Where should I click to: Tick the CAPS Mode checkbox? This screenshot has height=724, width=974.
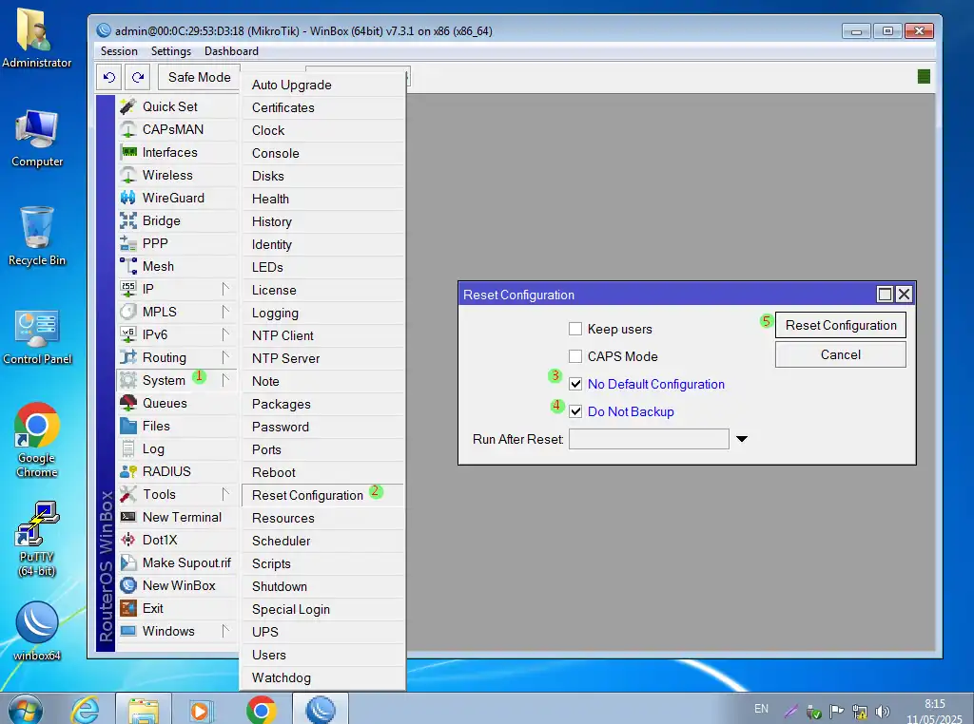pos(575,356)
